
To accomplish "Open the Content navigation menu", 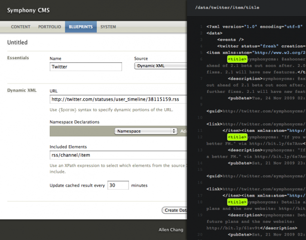I will coord(21,27).
